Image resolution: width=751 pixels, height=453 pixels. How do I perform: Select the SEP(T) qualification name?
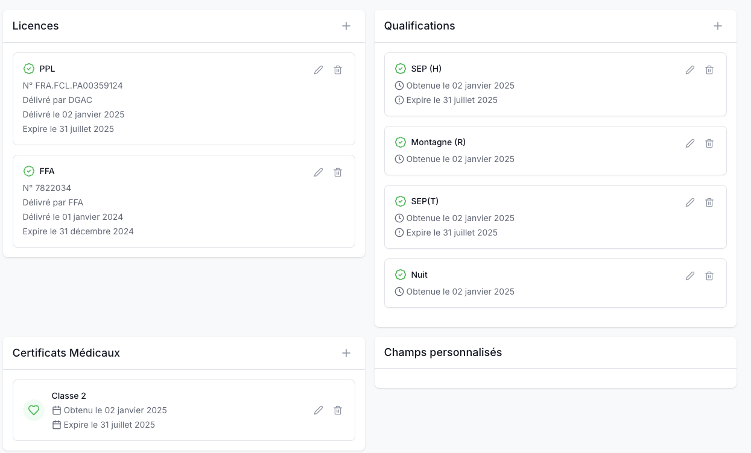[x=425, y=201]
